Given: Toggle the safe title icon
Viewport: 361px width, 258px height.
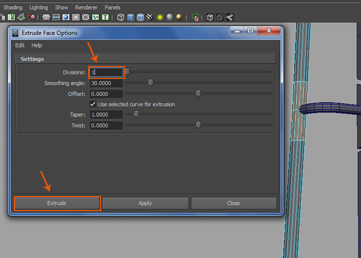Looking at the screenshot, I should 105,17.
